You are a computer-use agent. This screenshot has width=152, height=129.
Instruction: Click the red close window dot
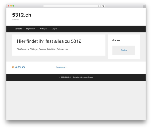(x=9, y=6)
